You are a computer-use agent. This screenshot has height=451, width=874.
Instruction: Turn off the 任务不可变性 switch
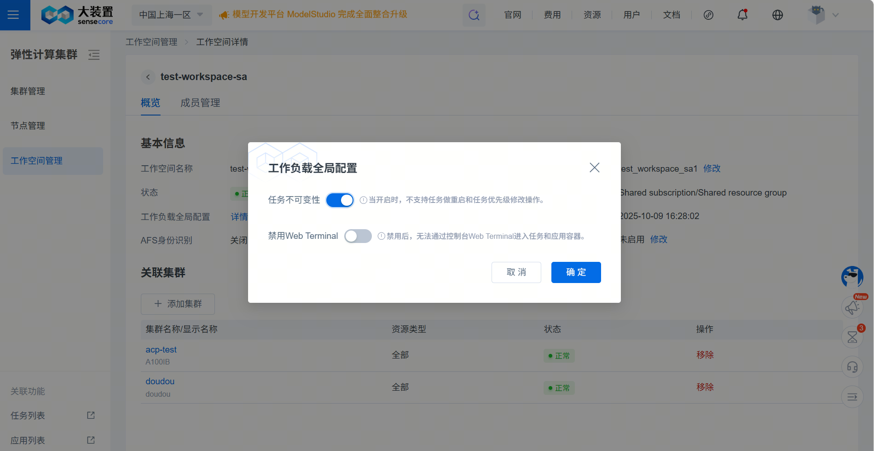[340, 200]
